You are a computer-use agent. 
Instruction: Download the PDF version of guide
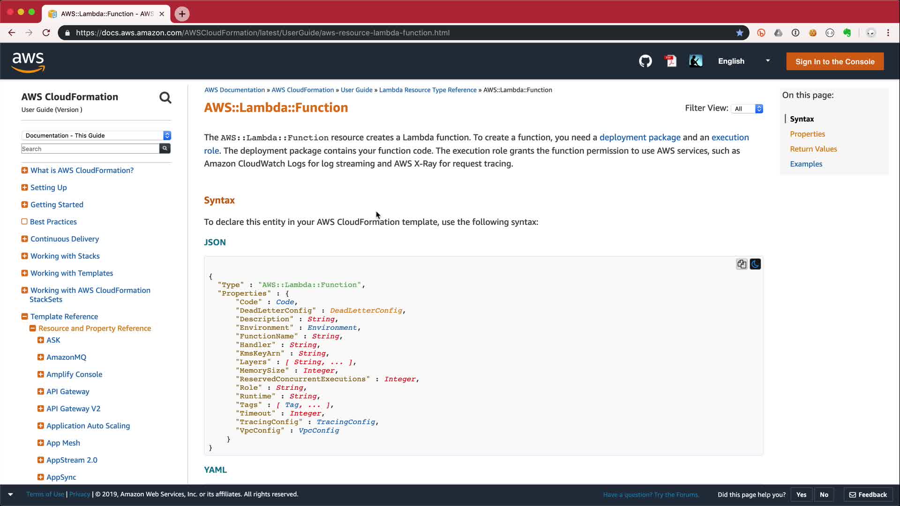(671, 61)
